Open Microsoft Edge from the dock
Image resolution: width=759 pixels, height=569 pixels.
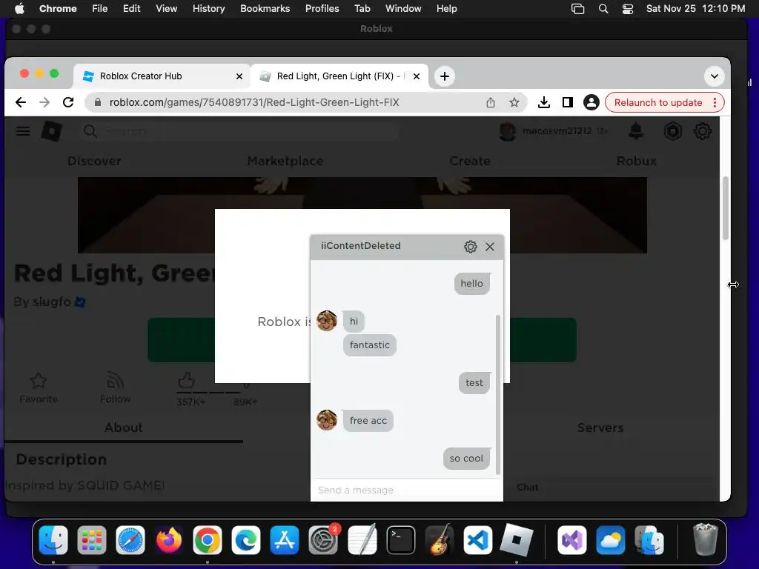pos(246,540)
